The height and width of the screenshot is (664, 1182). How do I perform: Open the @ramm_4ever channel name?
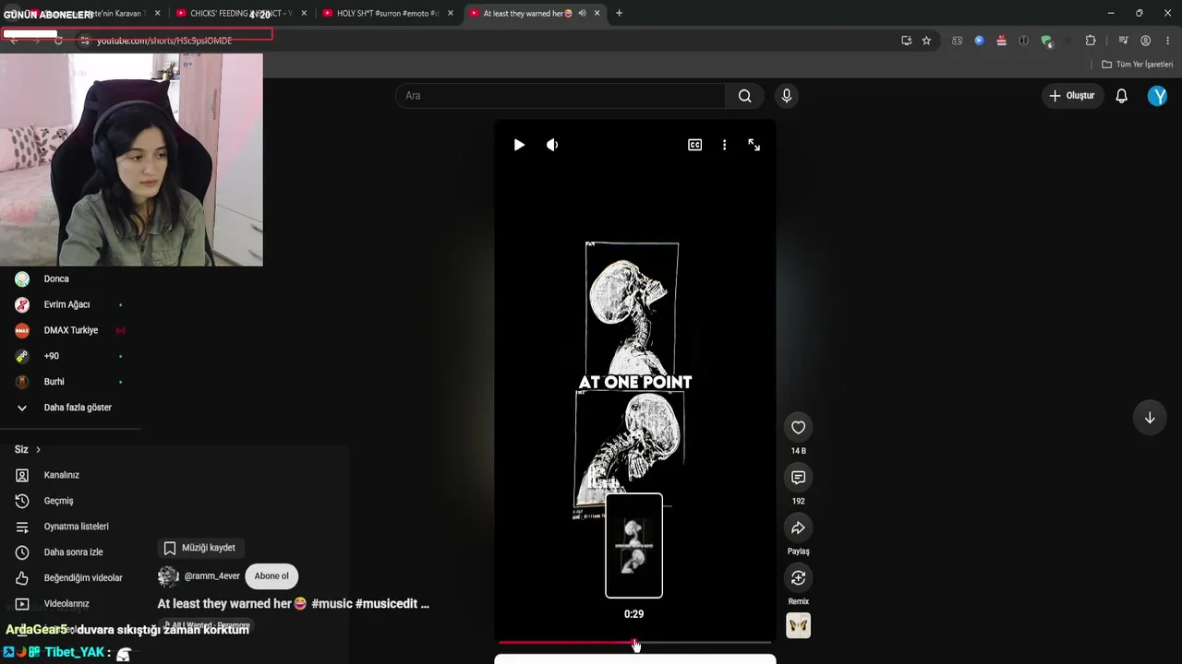212,576
